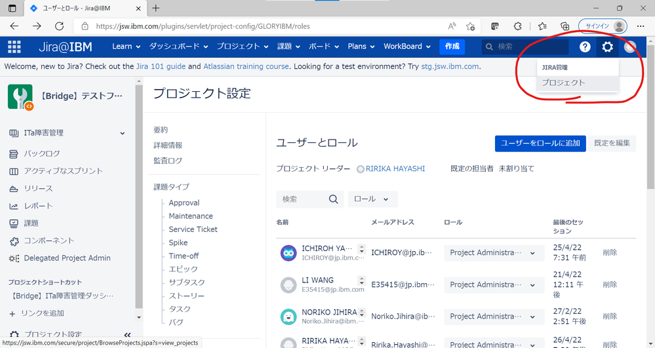Open browser collections icon
This screenshot has height=348, width=655.
(x=565, y=26)
